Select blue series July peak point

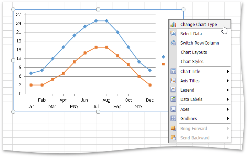pyautogui.click(x=96, y=21)
